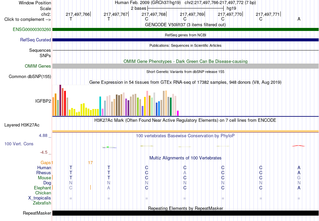Click the -4.5 PhyloP lower scale value

44,152
